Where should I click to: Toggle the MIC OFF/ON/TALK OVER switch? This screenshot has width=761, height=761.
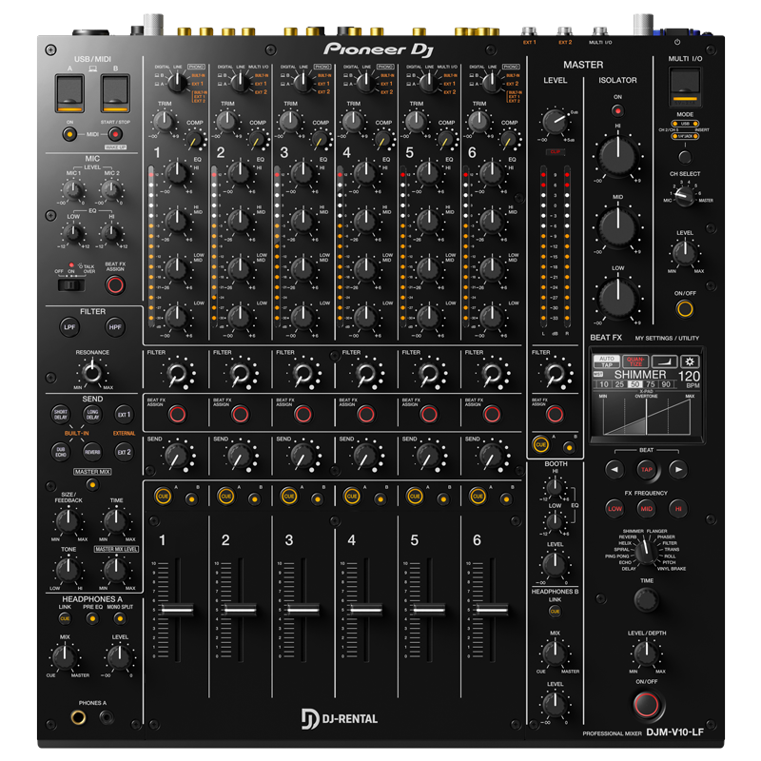tap(71, 284)
